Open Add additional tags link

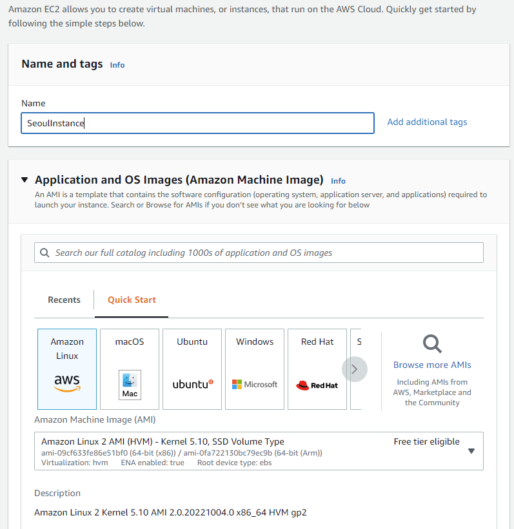tap(427, 122)
